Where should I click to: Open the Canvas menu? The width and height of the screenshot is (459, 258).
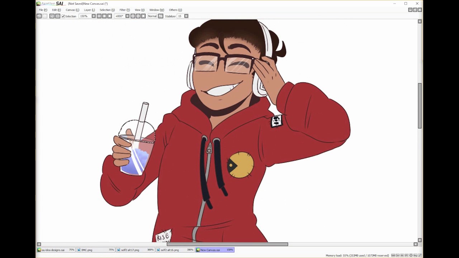(72, 10)
